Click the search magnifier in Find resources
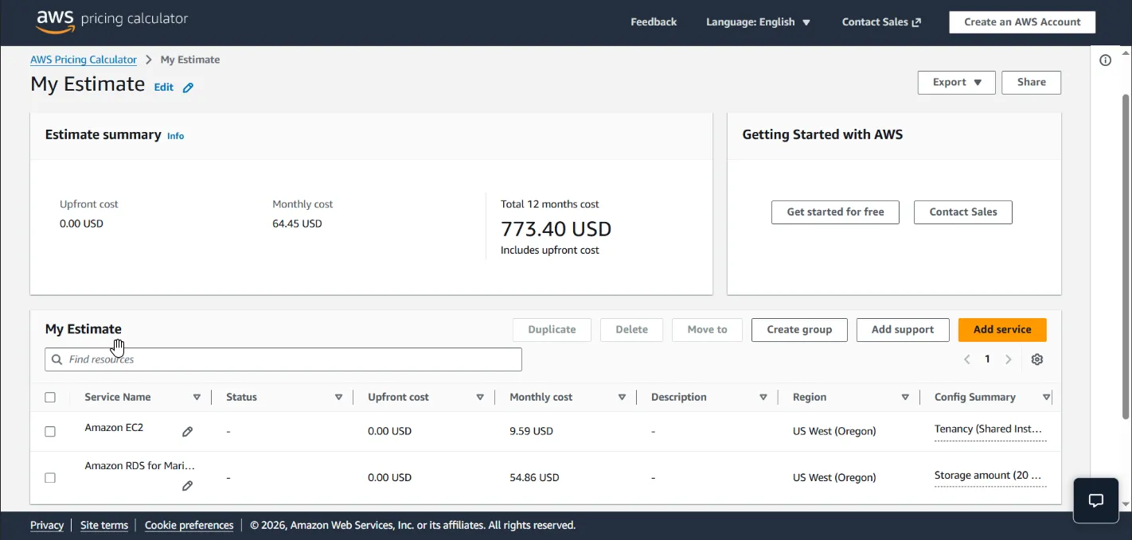Screen dimensions: 1132x540 [57, 359]
